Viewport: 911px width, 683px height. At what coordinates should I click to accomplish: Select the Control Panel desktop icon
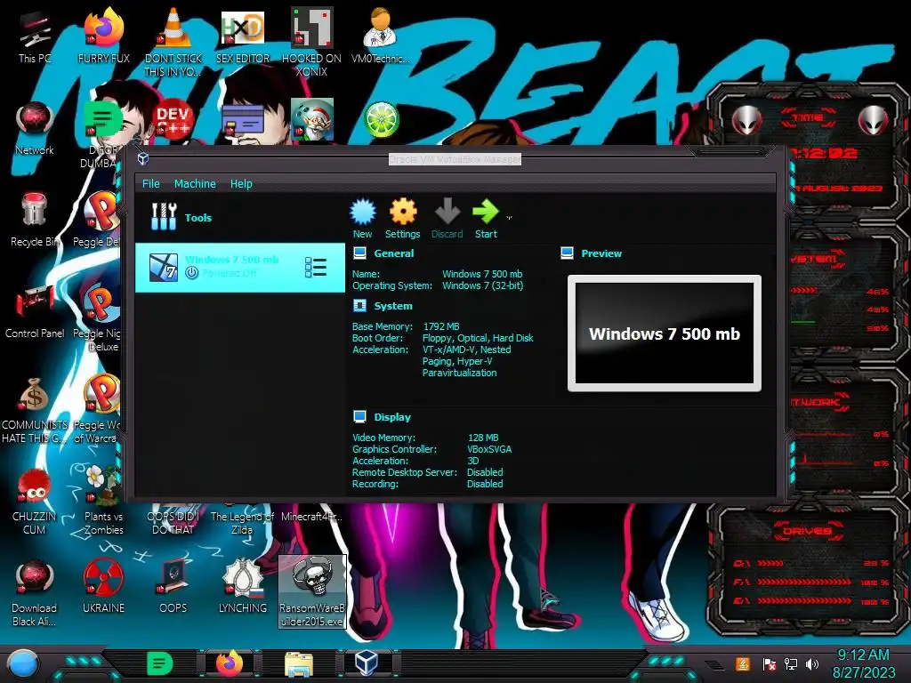pyautogui.click(x=35, y=312)
